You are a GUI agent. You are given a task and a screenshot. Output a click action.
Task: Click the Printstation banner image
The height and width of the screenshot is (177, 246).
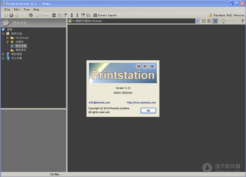point(123,73)
